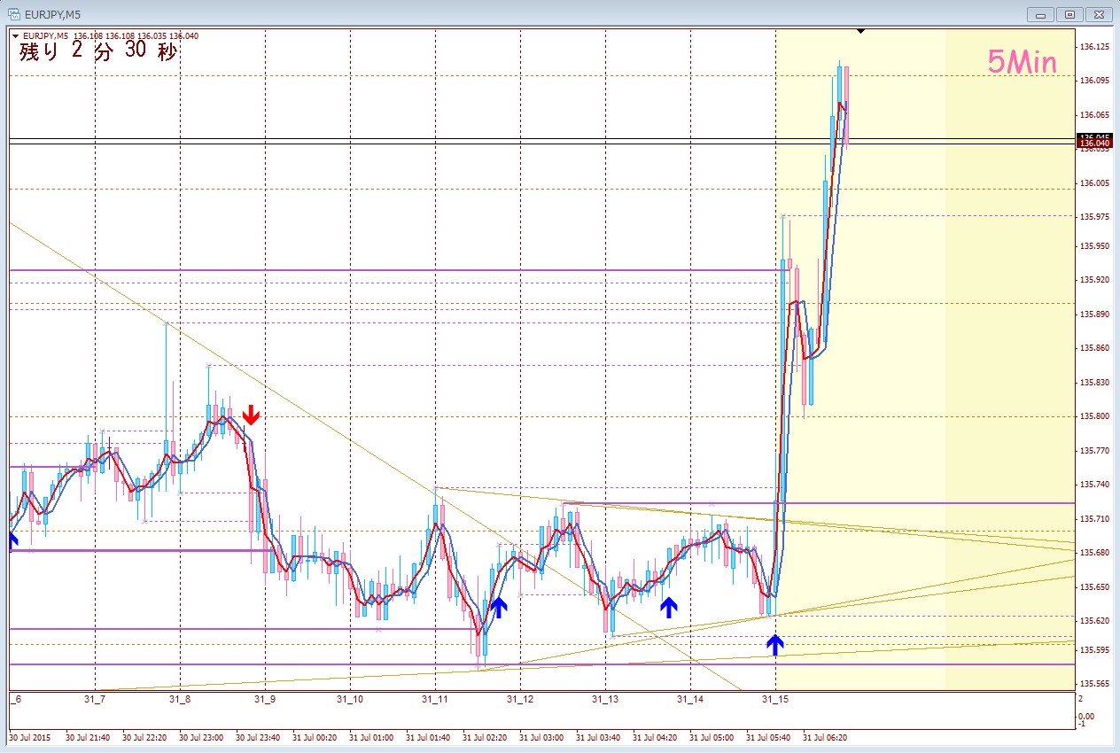
Task: Click the 136.005 price scale label
Action: [1095, 183]
